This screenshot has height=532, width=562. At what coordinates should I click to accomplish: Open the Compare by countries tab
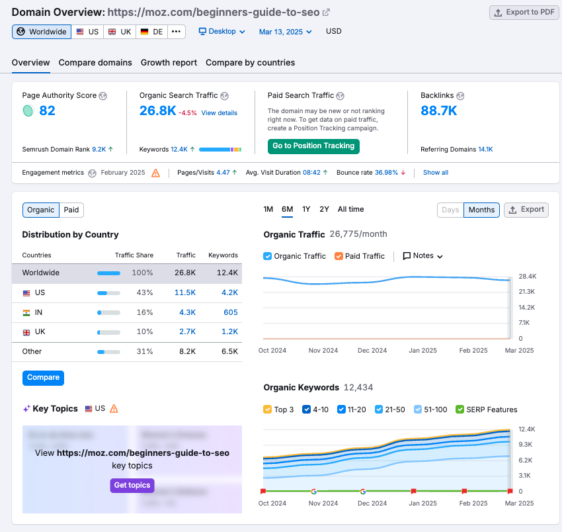pos(250,63)
